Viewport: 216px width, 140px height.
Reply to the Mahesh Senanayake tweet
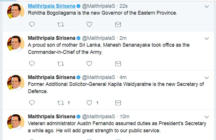(32, 64)
